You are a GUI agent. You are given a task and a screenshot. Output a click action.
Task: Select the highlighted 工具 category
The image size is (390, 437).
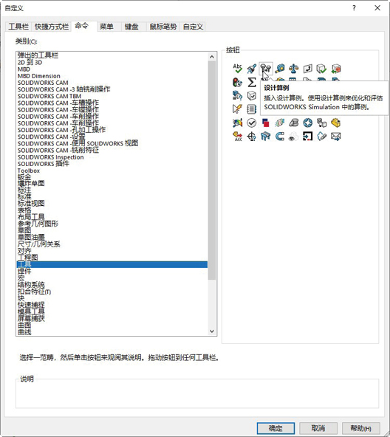pos(112,264)
